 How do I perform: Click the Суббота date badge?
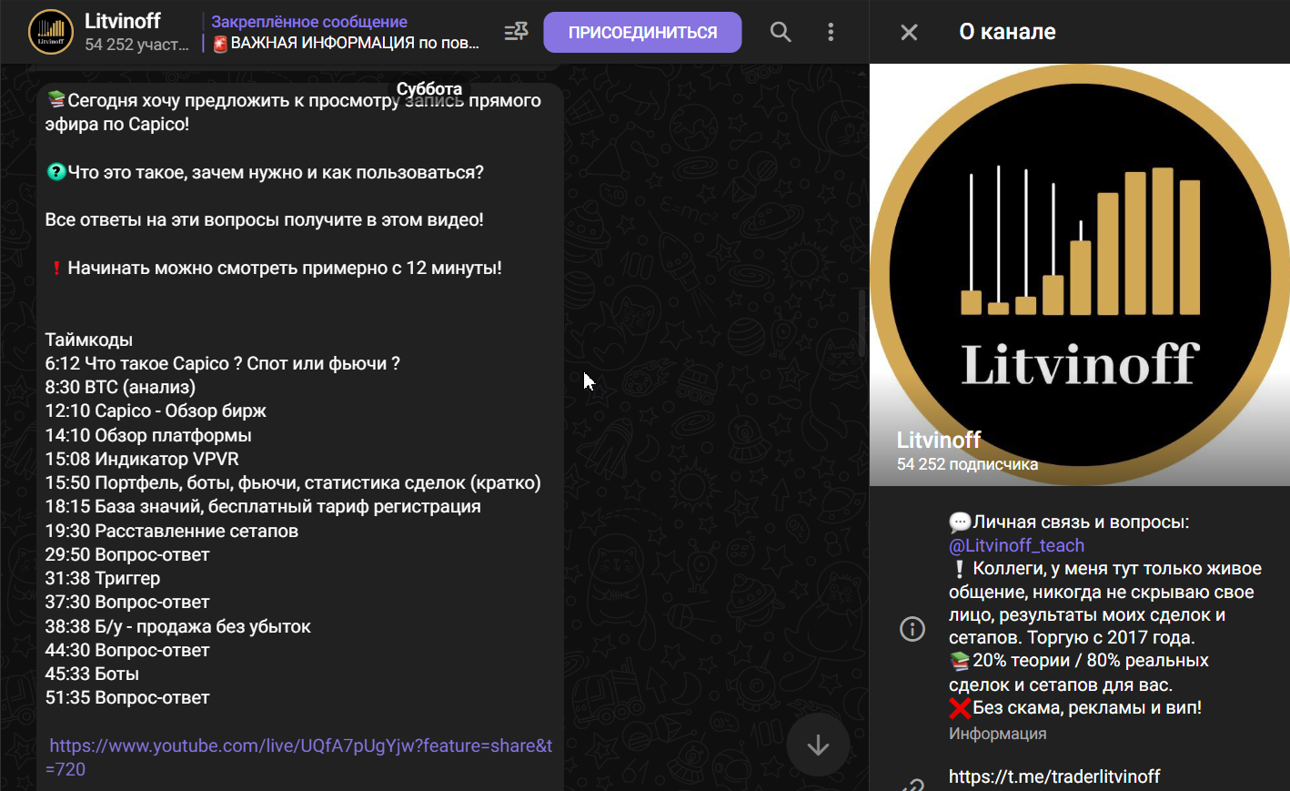tap(429, 89)
